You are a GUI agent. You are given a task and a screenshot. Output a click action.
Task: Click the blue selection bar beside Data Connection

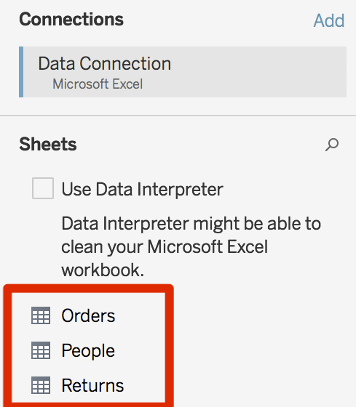pyautogui.click(x=21, y=72)
